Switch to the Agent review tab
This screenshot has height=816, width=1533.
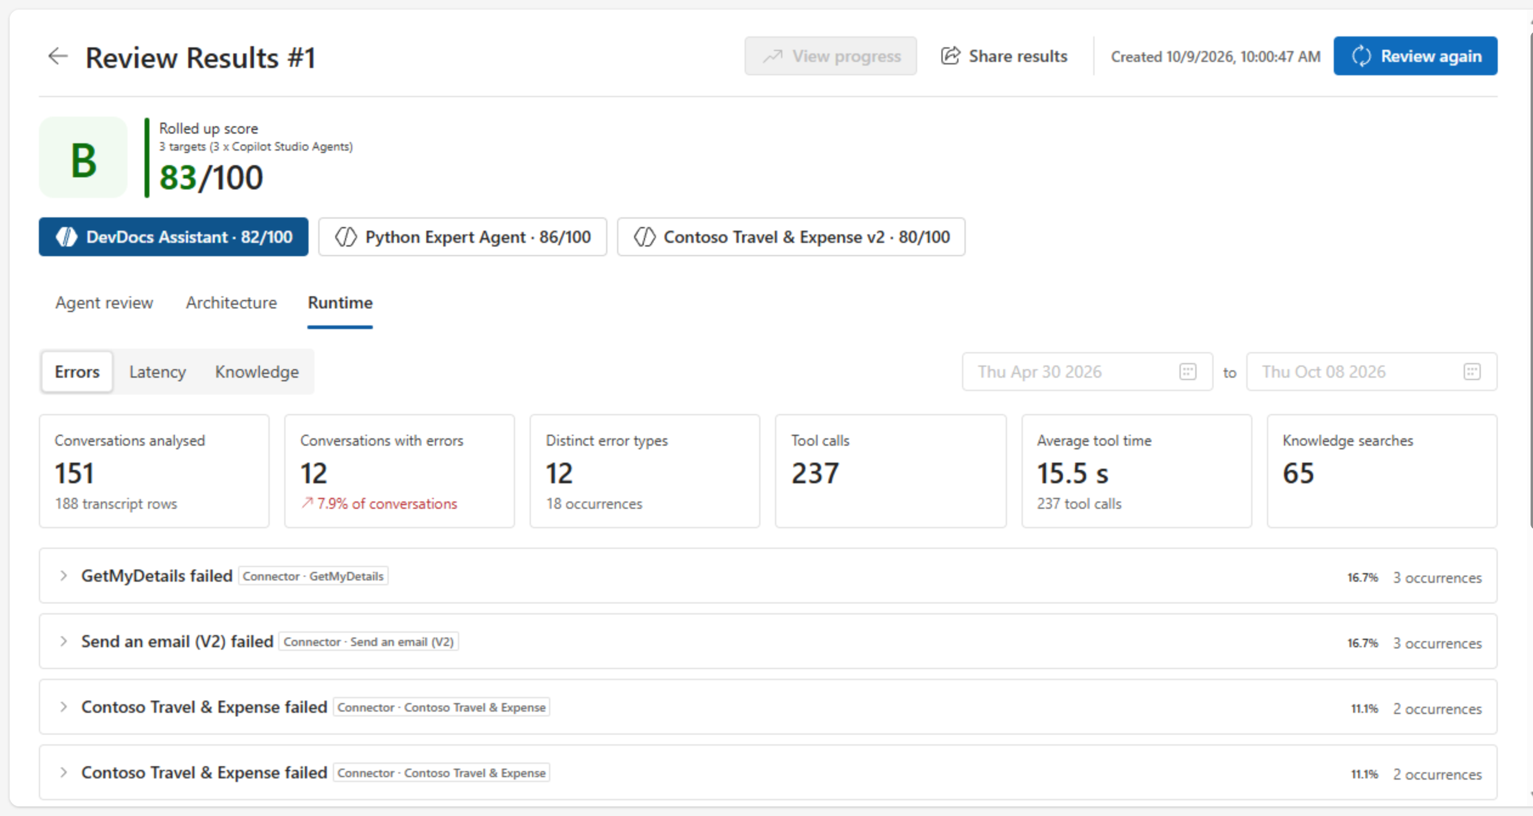pos(104,302)
